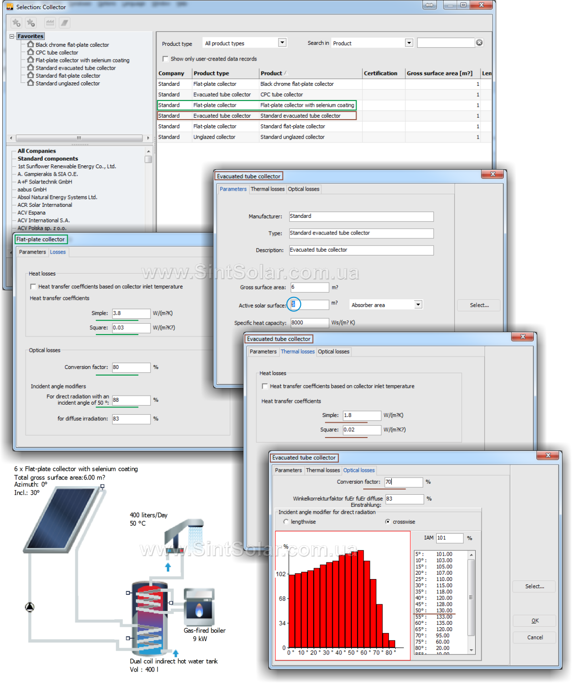The width and height of the screenshot is (572, 683).
Task: Select the circulation pump symbol in the diagram
Action: click(30, 607)
